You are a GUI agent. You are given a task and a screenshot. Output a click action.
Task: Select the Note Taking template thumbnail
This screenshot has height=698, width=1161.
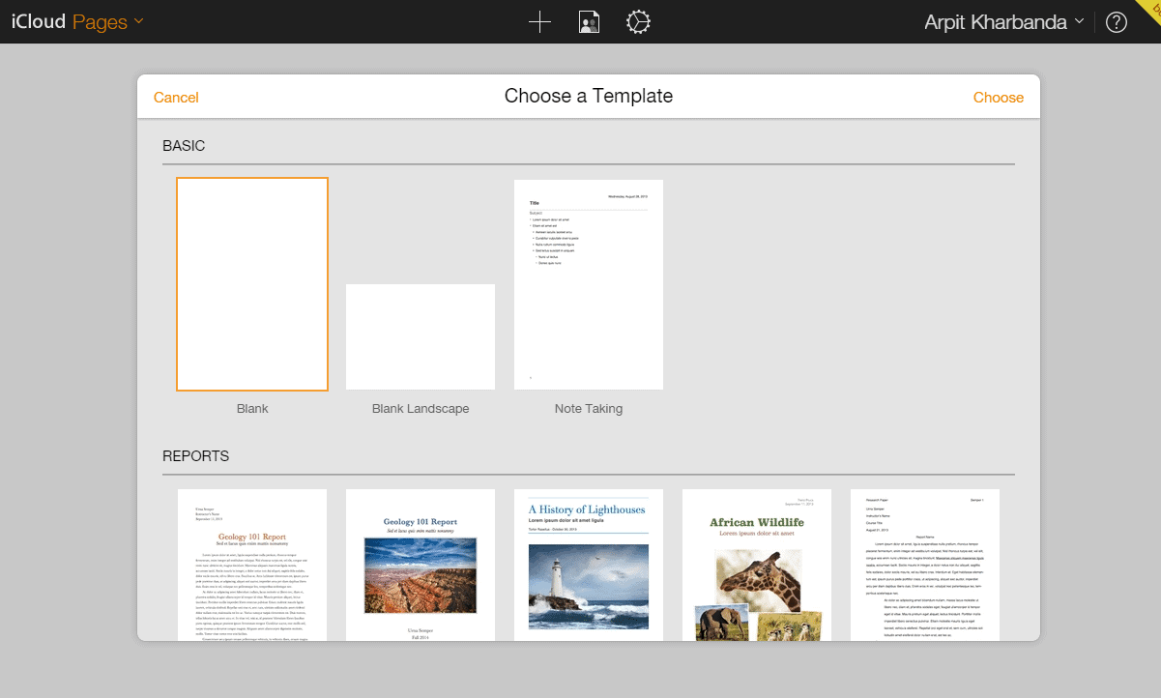point(589,284)
